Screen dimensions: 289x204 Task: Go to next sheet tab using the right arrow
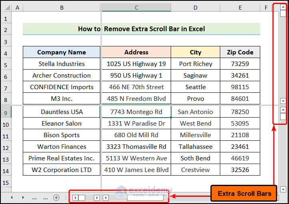23,198
